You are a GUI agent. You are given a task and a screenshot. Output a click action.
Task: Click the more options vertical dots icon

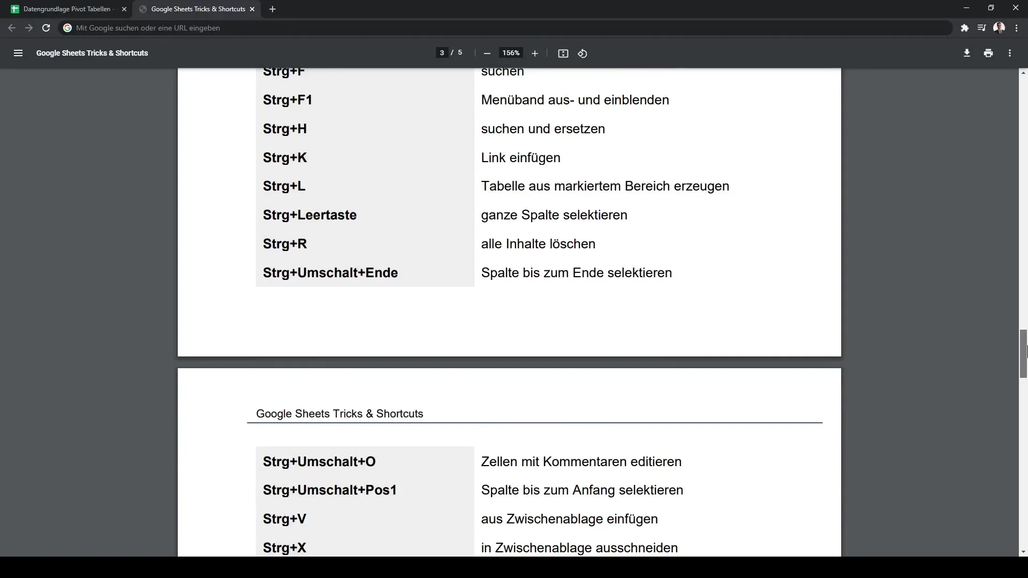1010,53
